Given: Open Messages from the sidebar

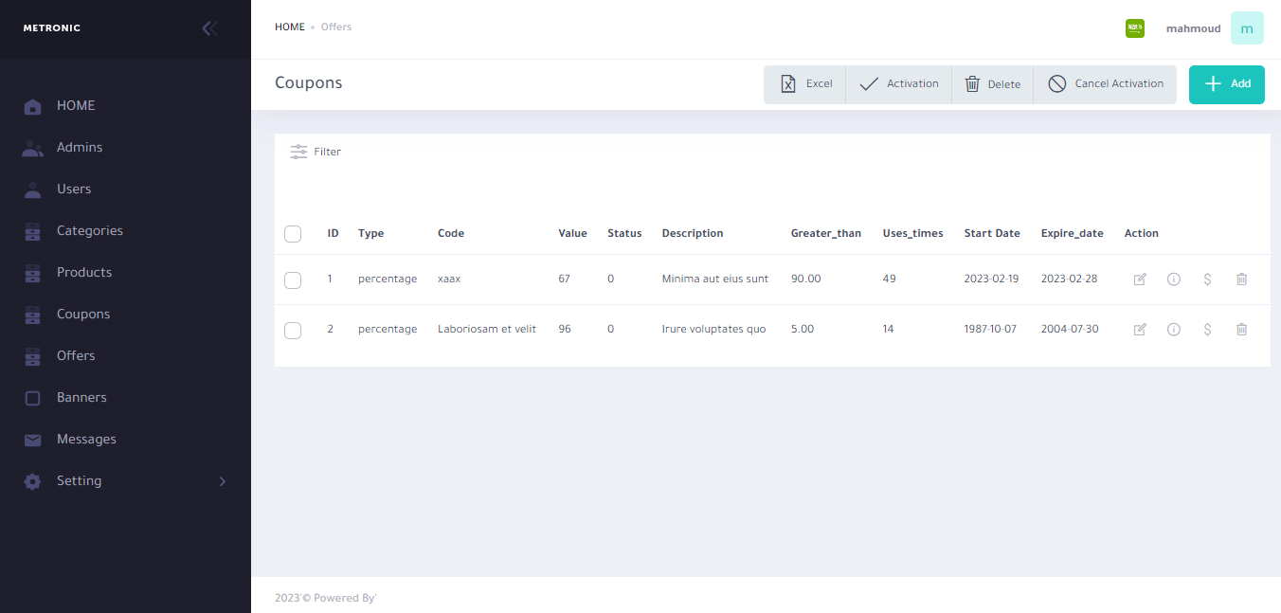Looking at the screenshot, I should coord(125,440).
